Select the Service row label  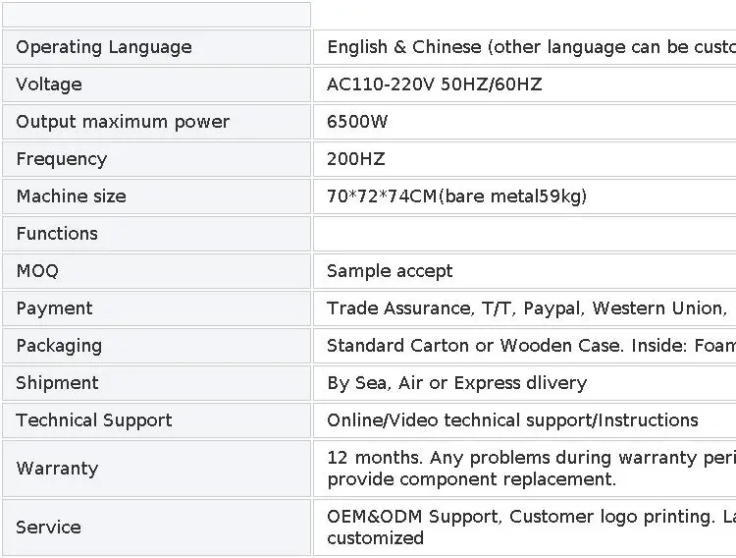48,528
